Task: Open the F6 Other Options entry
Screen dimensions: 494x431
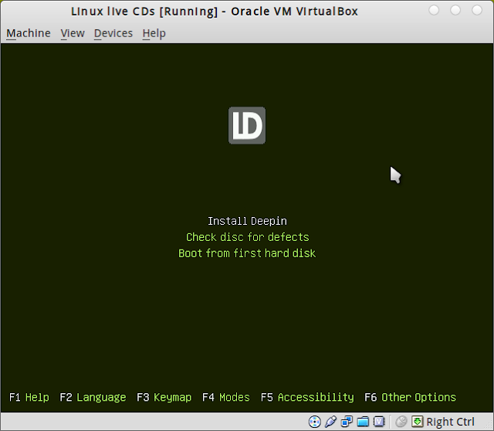Action: (410, 397)
